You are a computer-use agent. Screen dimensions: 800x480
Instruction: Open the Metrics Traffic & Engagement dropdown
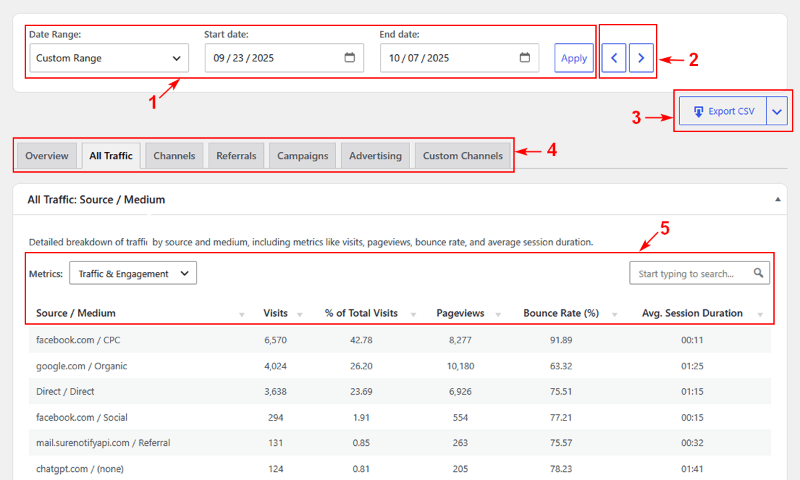click(133, 273)
